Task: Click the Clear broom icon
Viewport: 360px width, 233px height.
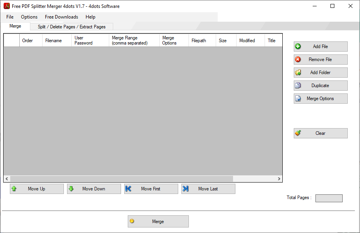Action: pos(298,133)
